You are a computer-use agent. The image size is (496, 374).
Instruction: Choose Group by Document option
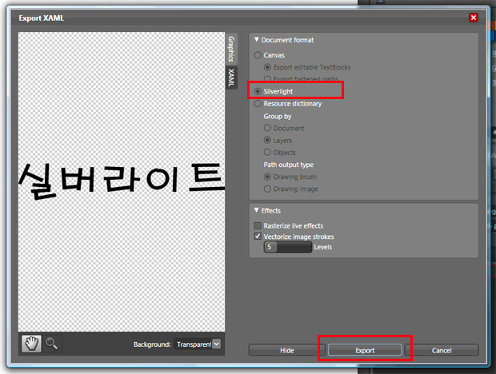click(x=268, y=128)
